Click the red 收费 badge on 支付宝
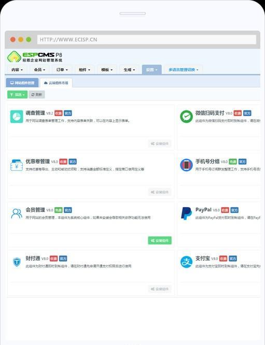This screenshot has height=345, width=265. click(224, 258)
